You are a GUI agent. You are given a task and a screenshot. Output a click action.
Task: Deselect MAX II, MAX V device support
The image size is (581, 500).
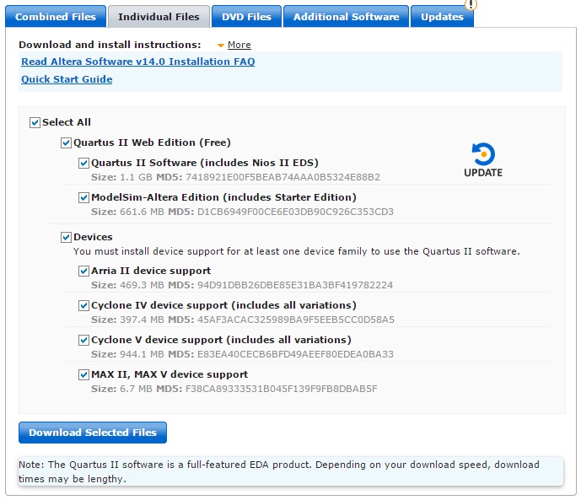84,374
